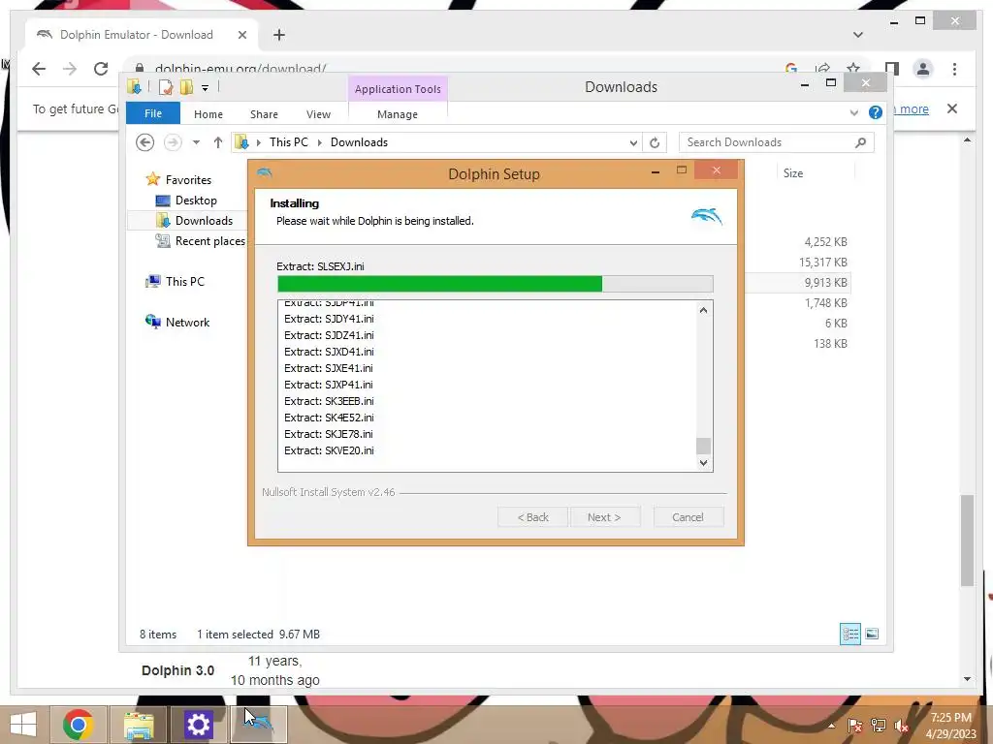Click Chrome share page icon
The image size is (993, 744).
pyautogui.click(x=822, y=69)
